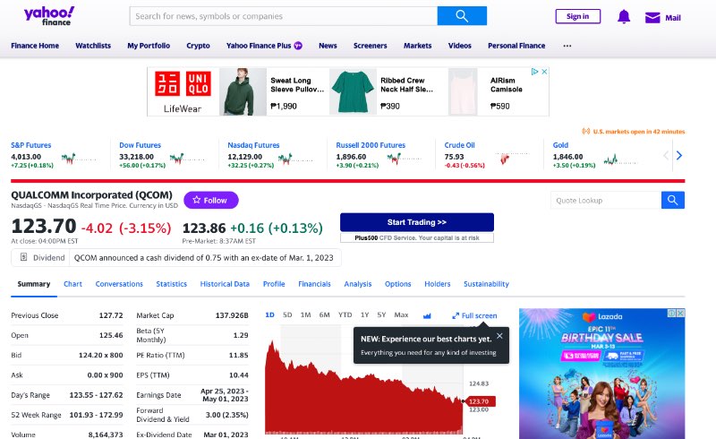This screenshot has width=716, height=439.
Task: Follow the QCOM stock
Action: point(211,200)
